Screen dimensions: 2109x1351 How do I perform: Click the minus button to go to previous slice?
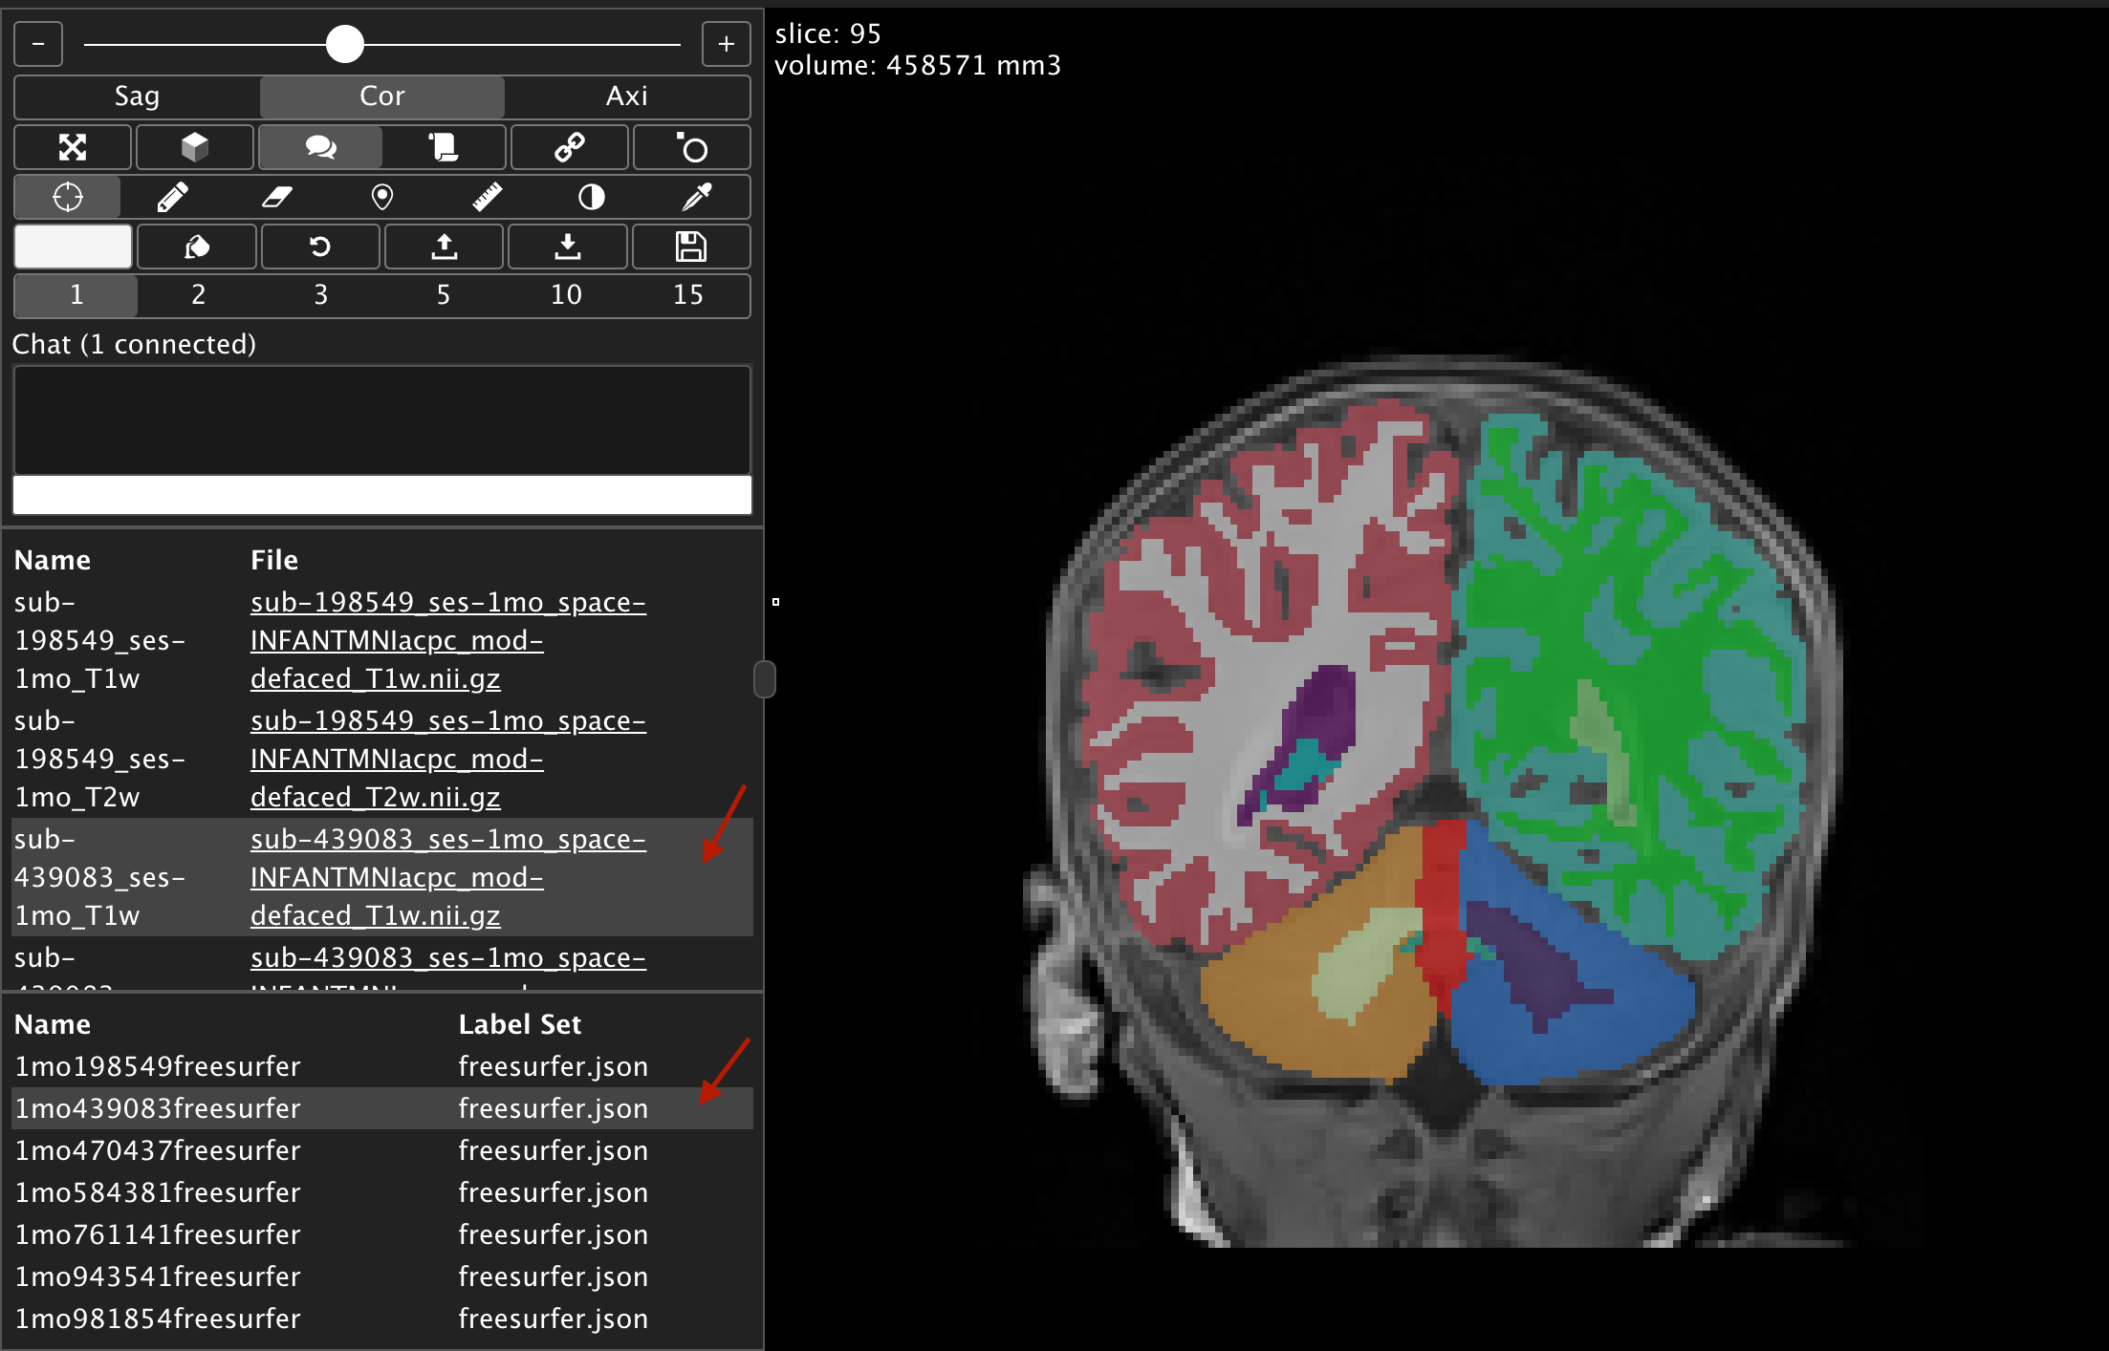[38, 44]
